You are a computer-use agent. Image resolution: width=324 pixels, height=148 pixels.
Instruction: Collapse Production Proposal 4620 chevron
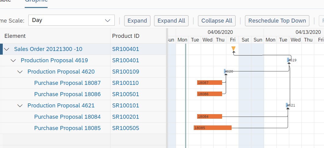pos(20,72)
